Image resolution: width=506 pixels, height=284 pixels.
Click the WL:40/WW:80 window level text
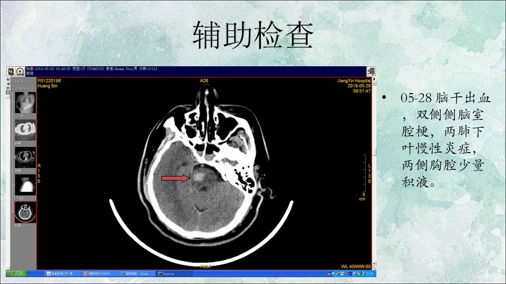(356, 266)
